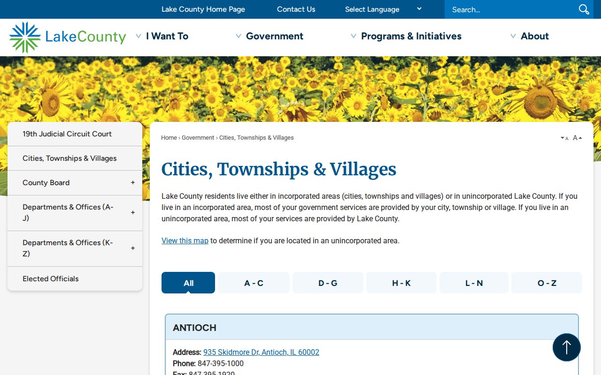Click the scroll-to-top arrow button
Screen dimensions: 601x375
pos(567,347)
